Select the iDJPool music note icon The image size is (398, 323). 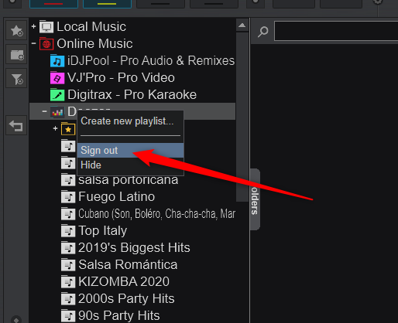pos(57,61)
